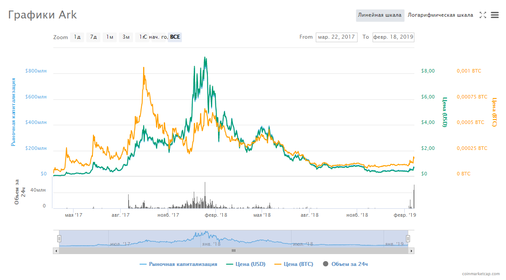
Task: Click the navigator scrollbar center grip
Action: pyautogui.click(x=233, y=251)
